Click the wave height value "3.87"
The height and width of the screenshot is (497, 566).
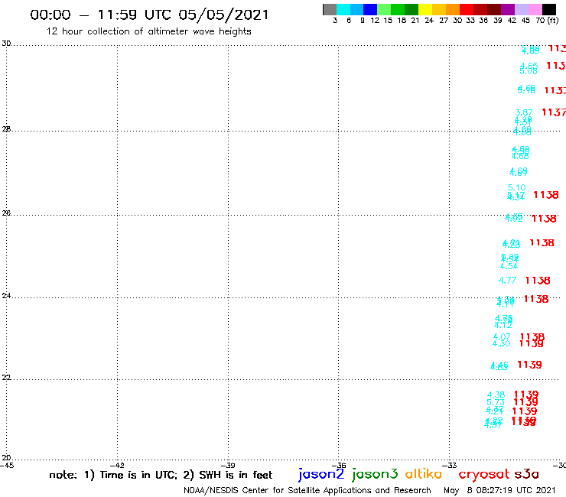pos(524,112)
